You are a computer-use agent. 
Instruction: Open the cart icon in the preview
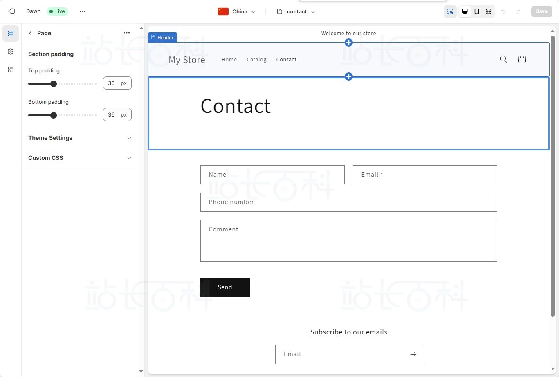tap(521, 59)
